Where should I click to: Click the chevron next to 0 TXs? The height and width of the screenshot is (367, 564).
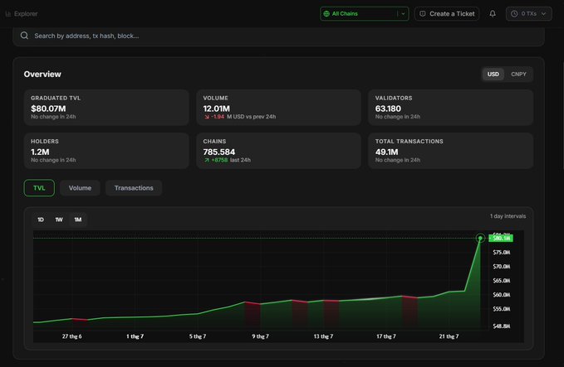point(543,13)
